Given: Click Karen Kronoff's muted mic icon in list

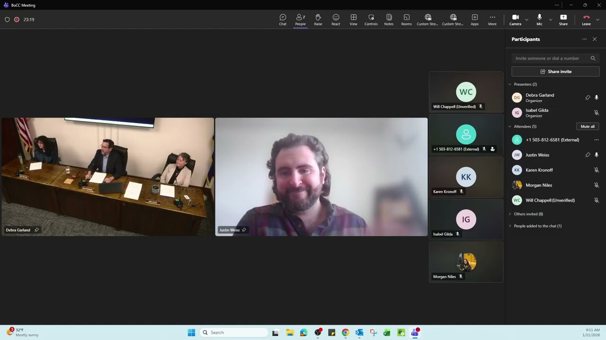Looking at the screenshot, I should (597, 170).
